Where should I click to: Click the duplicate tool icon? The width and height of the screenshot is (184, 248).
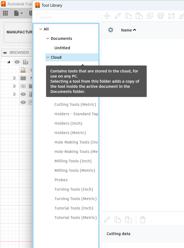pos(150,16)
